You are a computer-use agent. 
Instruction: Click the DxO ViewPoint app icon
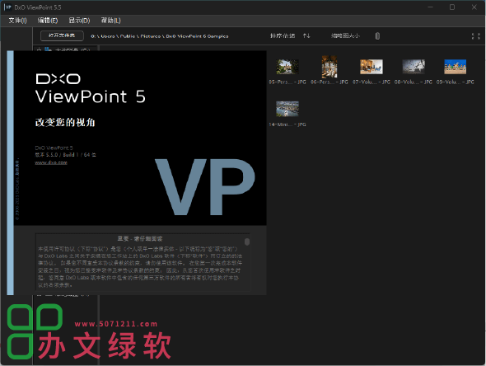(x=8, y=7)
